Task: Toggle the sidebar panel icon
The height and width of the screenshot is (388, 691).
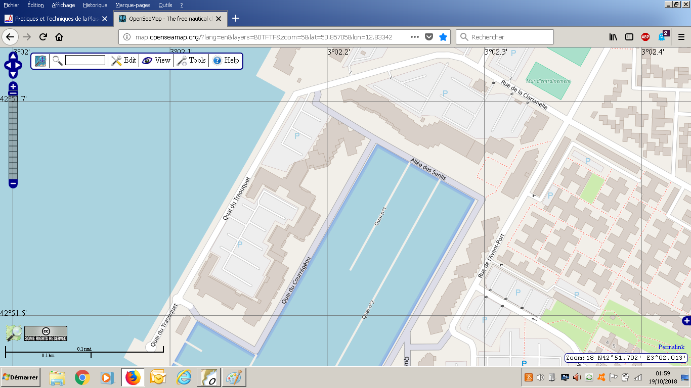Action: coord(629,37)
